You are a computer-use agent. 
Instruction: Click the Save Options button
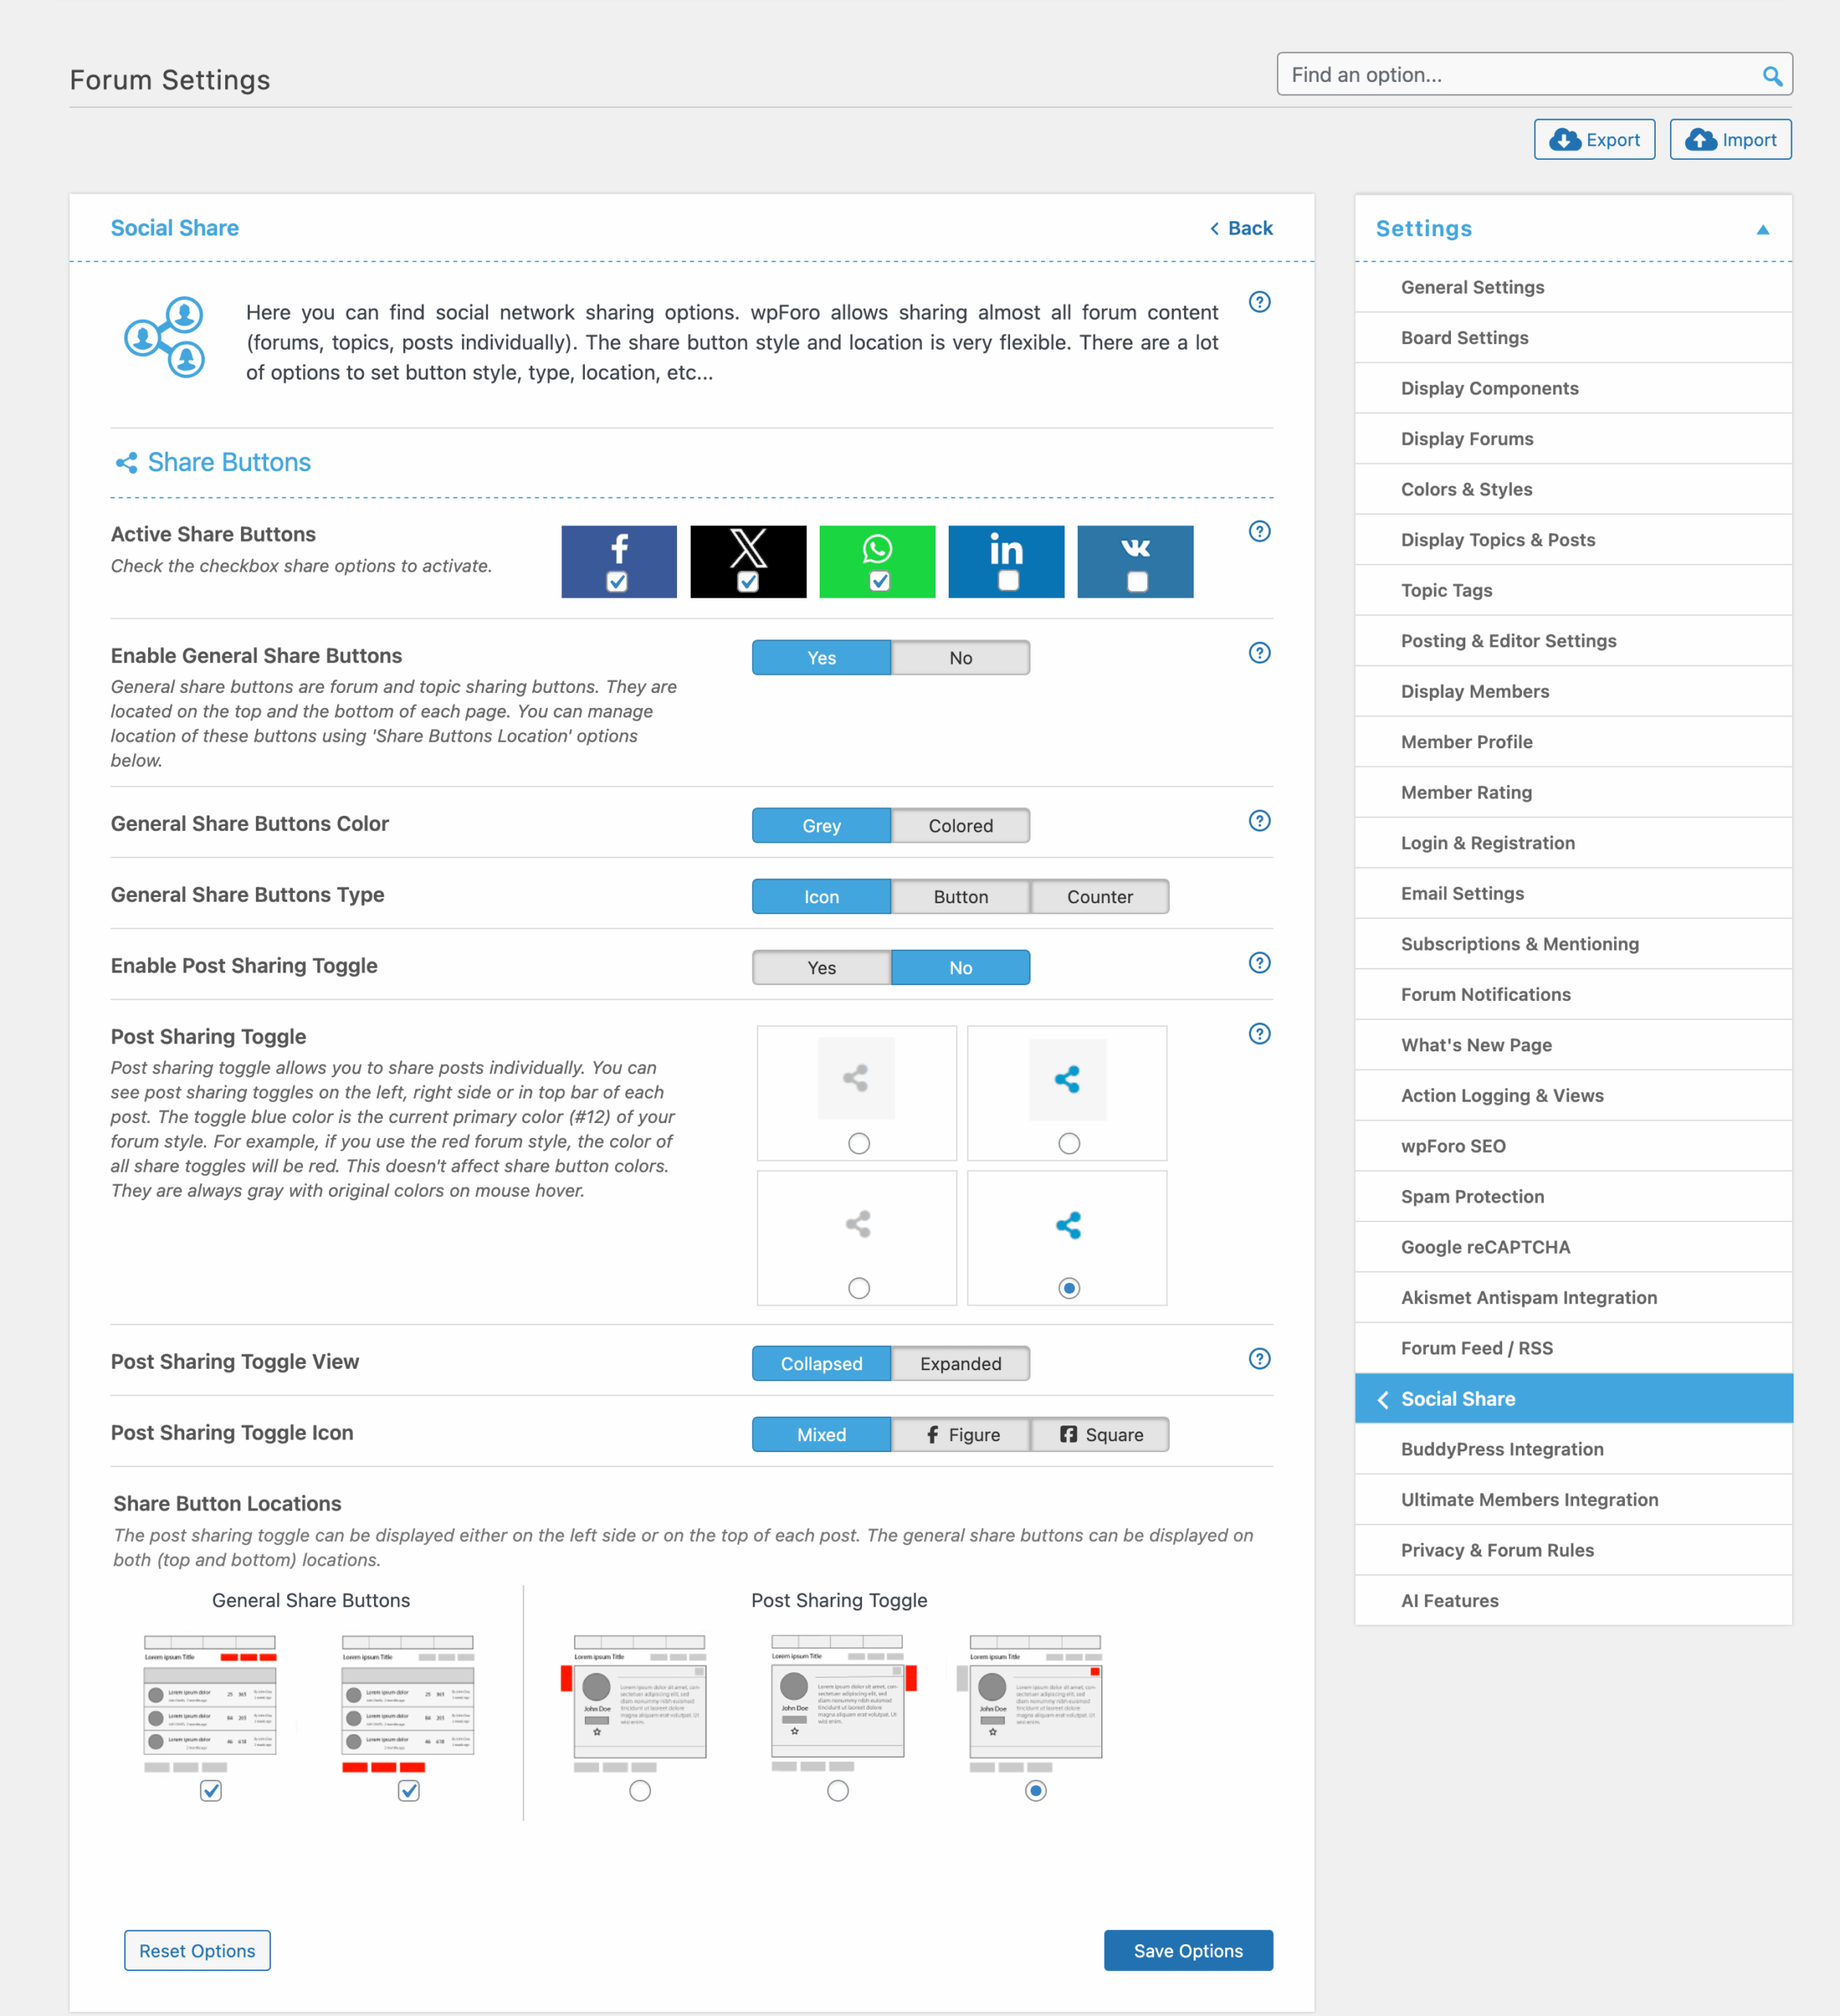pos(1187,1950)
